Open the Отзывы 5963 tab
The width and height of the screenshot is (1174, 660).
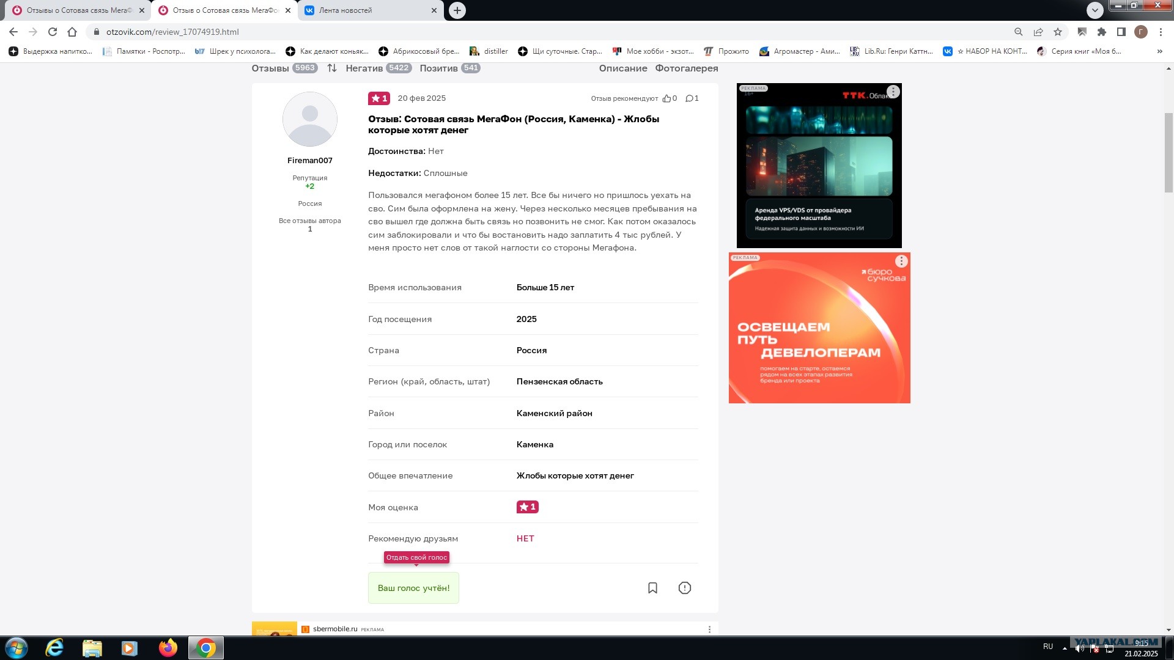coord(284,68)
